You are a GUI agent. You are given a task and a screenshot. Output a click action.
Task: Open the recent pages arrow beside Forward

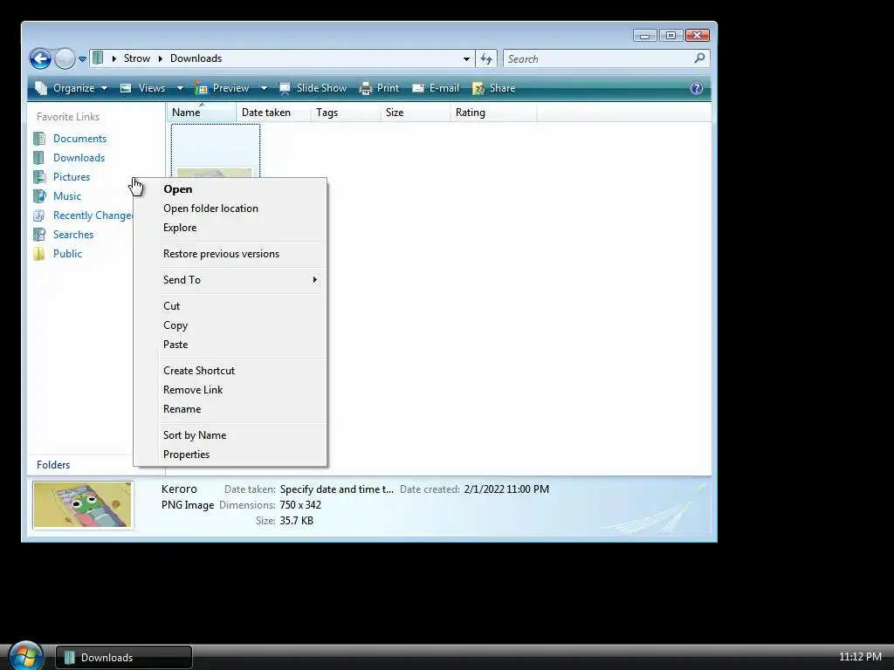82,58
